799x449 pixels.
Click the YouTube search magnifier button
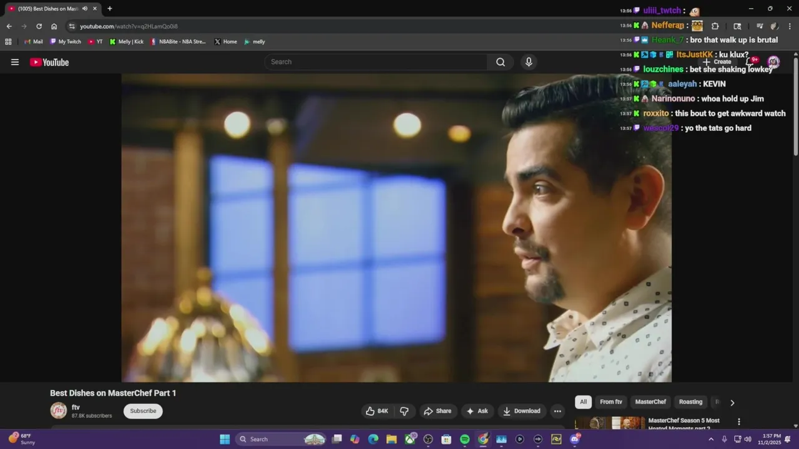pos(501,62)
